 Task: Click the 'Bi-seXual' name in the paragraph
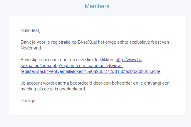(88, 42)
